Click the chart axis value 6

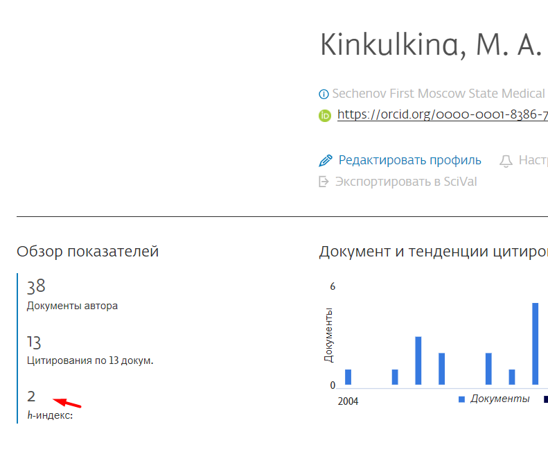point(333,286)
